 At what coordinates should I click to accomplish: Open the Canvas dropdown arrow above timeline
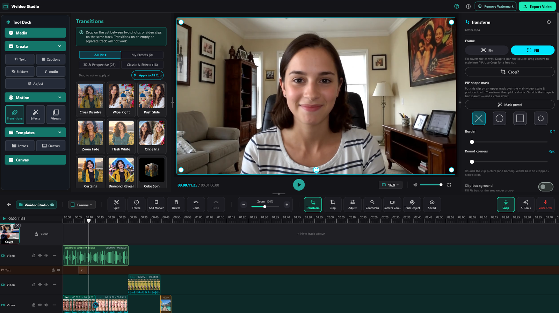(91, 205)
